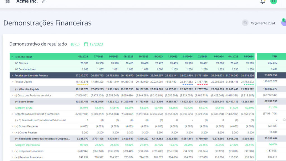Expand Despesas Administrativas e Comerciais row
This screenshot has height=161, width=286.
pos(12,114)
